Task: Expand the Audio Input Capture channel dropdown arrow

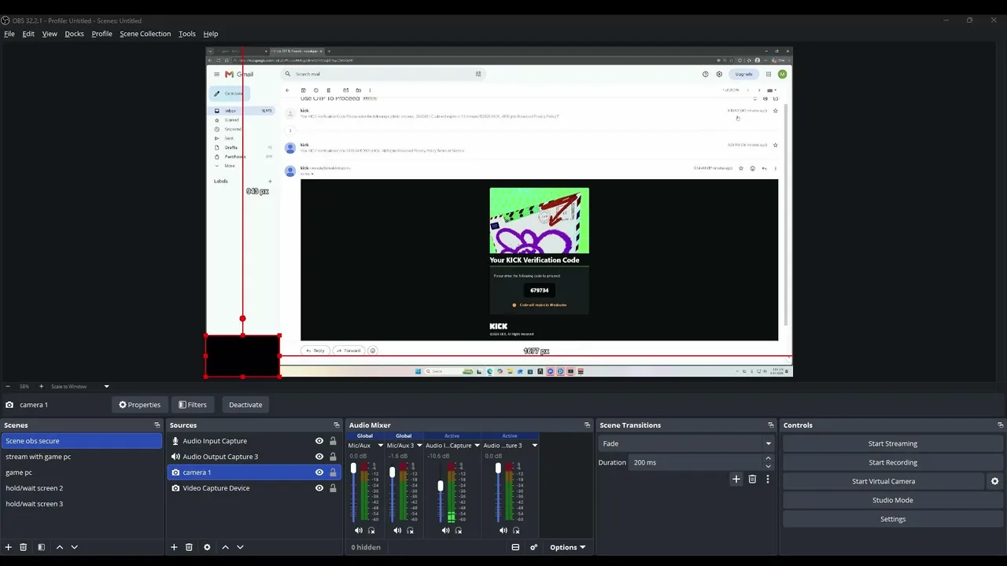Action: (x=477, y=446)
